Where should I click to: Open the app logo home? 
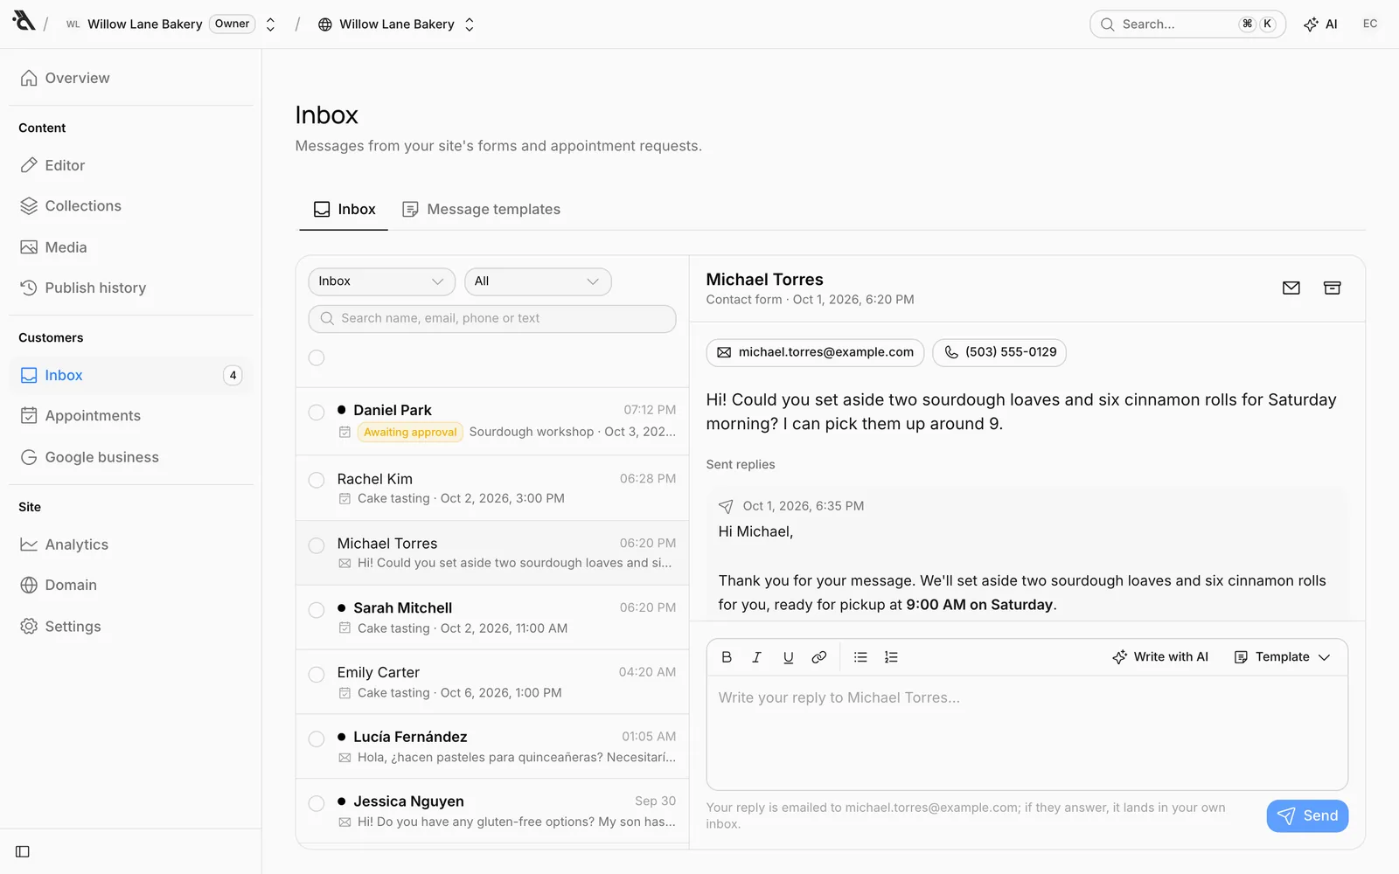click(24, 22)
